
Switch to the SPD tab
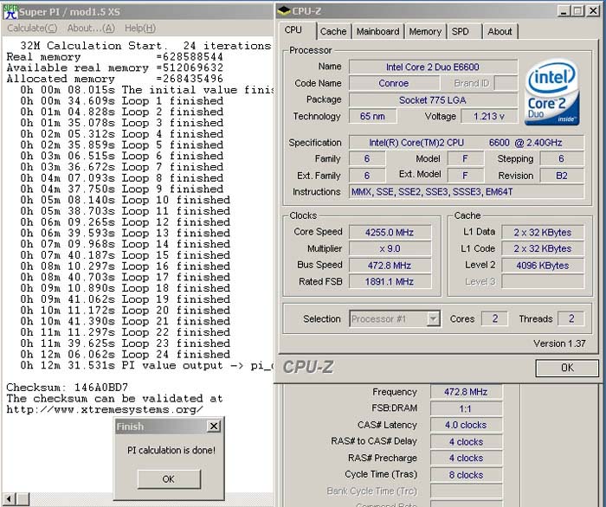(x=465, y=31)
